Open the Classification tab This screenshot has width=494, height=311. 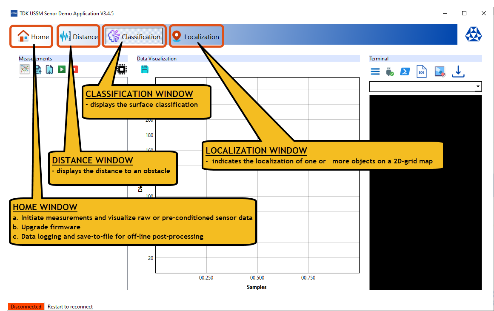tap(134, 37)
